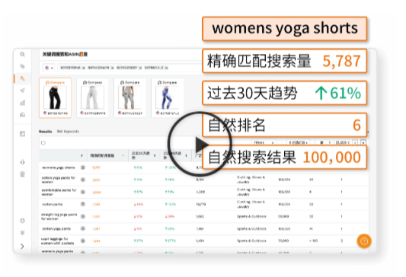Click the magnifier search icon in left sidebar
The width and height of the screenshot is (406, 277).
click(x=23, y=54)
